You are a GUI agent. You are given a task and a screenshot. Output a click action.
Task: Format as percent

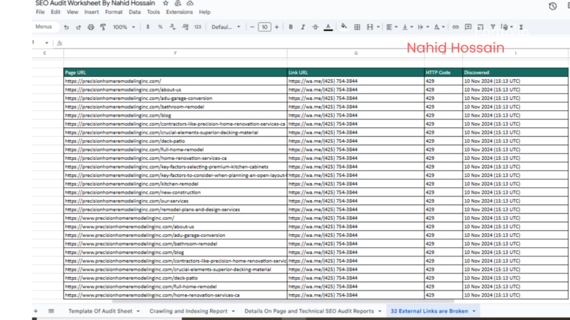click(160, 27)
